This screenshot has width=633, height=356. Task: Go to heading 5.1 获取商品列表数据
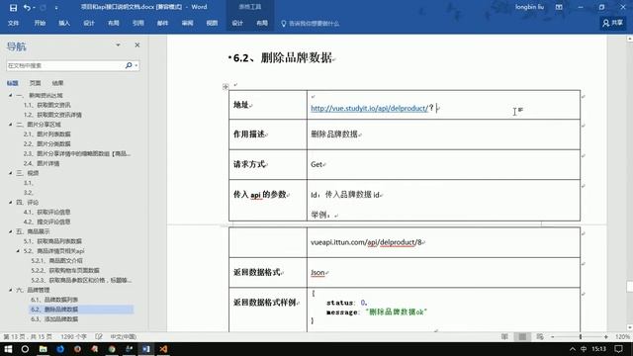52,241
